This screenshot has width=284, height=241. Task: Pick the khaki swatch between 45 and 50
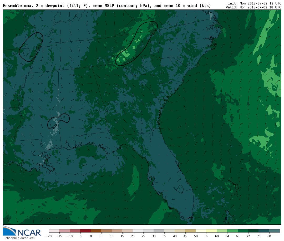(191, 231)
